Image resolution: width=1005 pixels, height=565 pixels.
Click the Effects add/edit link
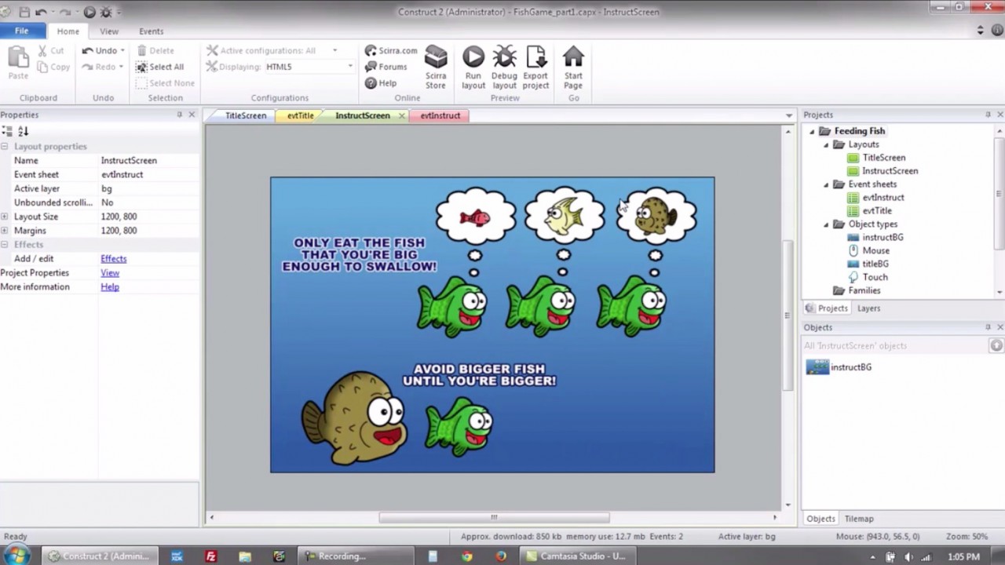(113, 259)
